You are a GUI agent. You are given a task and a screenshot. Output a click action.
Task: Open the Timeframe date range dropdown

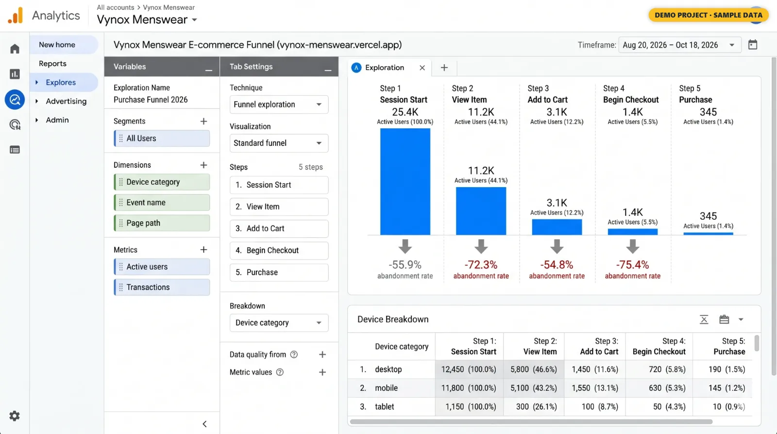click(679, 45)
